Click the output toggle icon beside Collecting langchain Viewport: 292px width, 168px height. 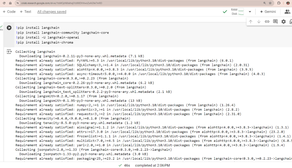9,52
